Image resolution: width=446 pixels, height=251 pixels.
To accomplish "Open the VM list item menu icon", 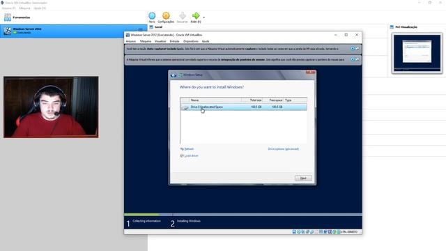I will click(141, 29).
